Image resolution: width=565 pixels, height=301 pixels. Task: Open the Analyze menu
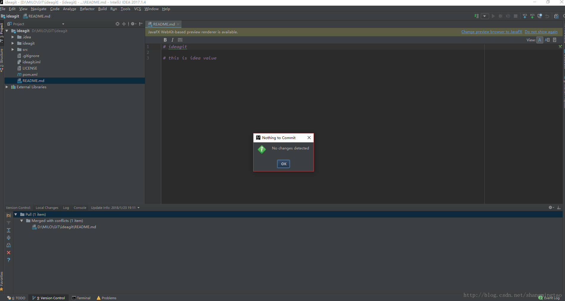tap(70, 9)
